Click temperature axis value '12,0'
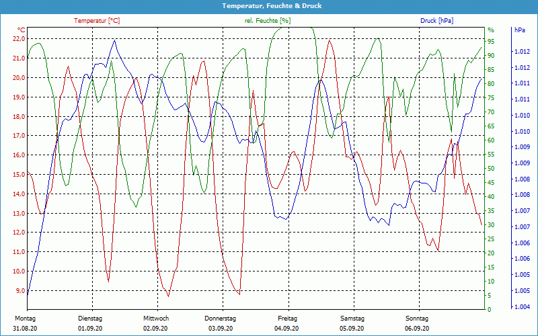This screenshot has width=538, height=336. (x=19, y=233)
